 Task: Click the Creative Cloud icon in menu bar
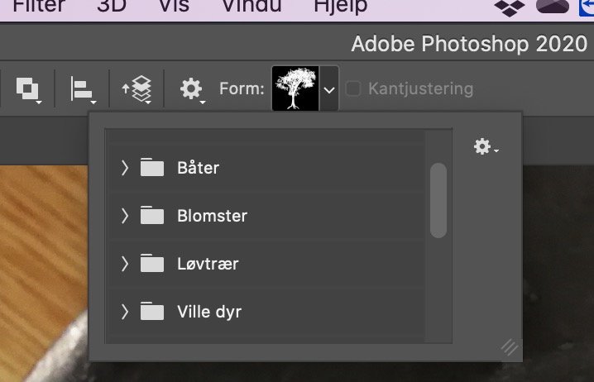tap(553, 7)
